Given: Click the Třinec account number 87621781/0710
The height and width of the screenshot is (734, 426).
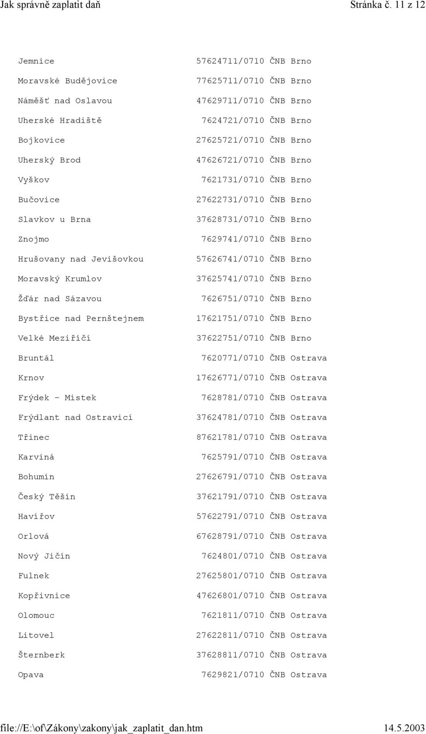Looking at the screenshot, I should (230, 437).
